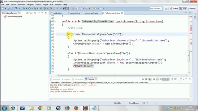Click the Pin Console icon
Viewport: 198px width, 111px height.
click(x=172, y=79)
